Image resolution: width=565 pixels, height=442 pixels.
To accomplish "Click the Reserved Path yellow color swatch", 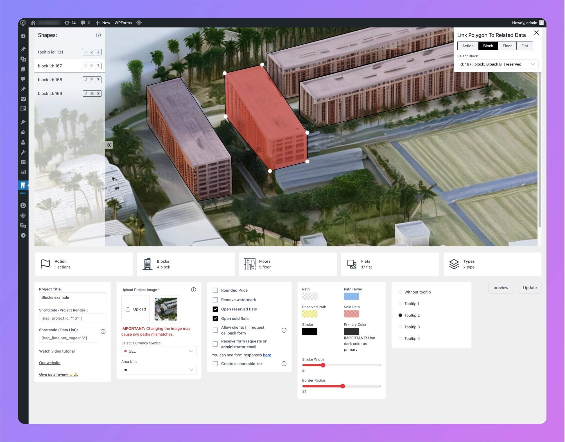I will click(x=309, y=314).
